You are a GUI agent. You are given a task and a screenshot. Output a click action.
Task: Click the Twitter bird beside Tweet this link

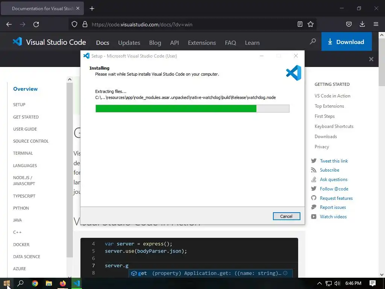(x=314, y=161)
